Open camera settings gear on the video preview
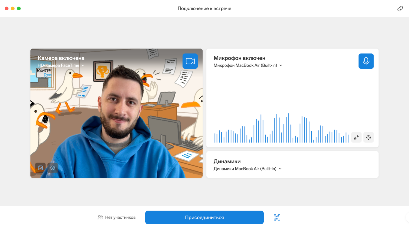The image size is (409, 229). click(53, 168)
